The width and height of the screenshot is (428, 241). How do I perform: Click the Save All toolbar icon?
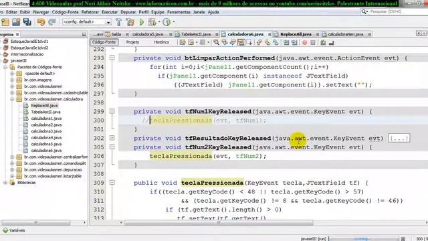27,22
